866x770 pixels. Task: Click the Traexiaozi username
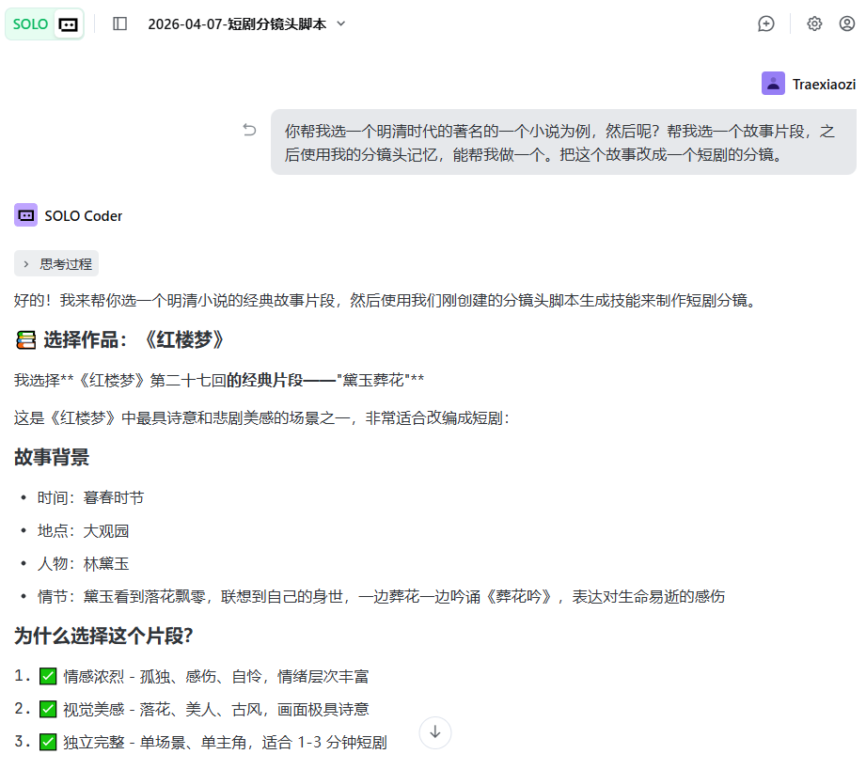824,84
